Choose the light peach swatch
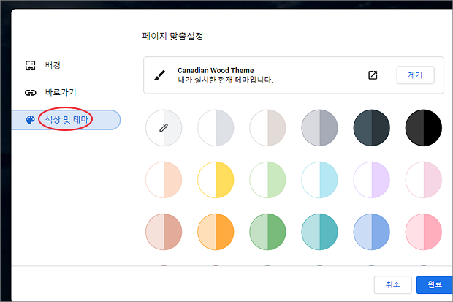 click(x=164, y=180)
